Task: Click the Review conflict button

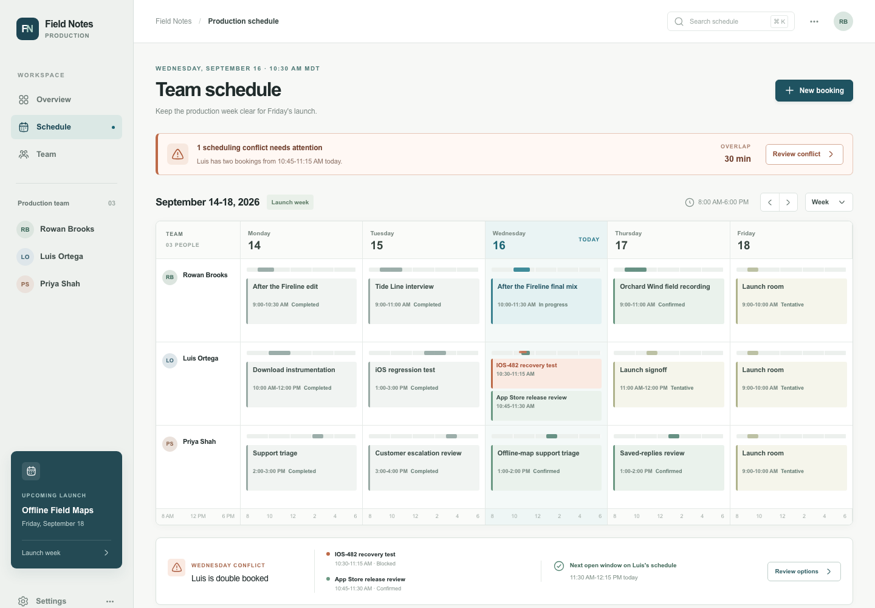Action: (x=804, y=154)
